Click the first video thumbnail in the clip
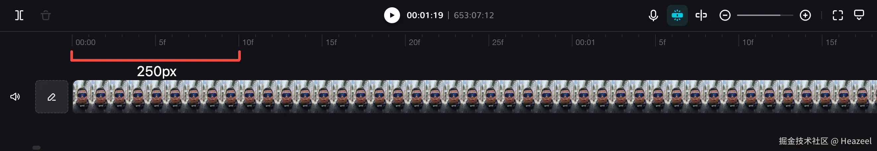 pos(82,97)
